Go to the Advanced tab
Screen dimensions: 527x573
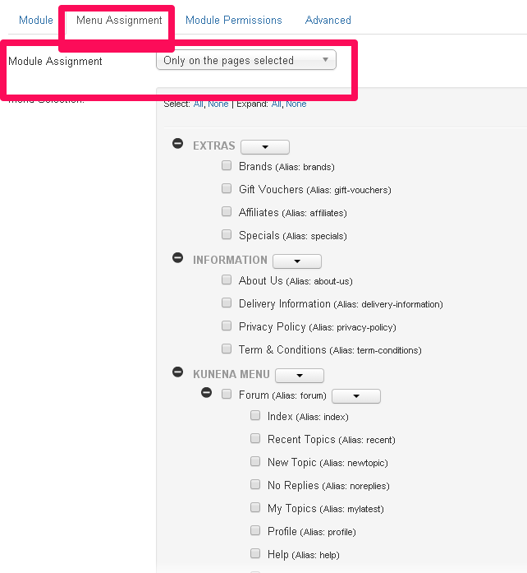click(x=328, y=20)
